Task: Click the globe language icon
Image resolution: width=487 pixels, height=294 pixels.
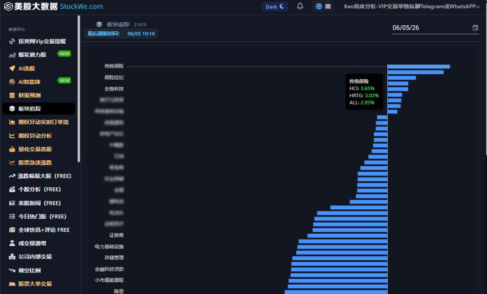Action: coord(319,6)
